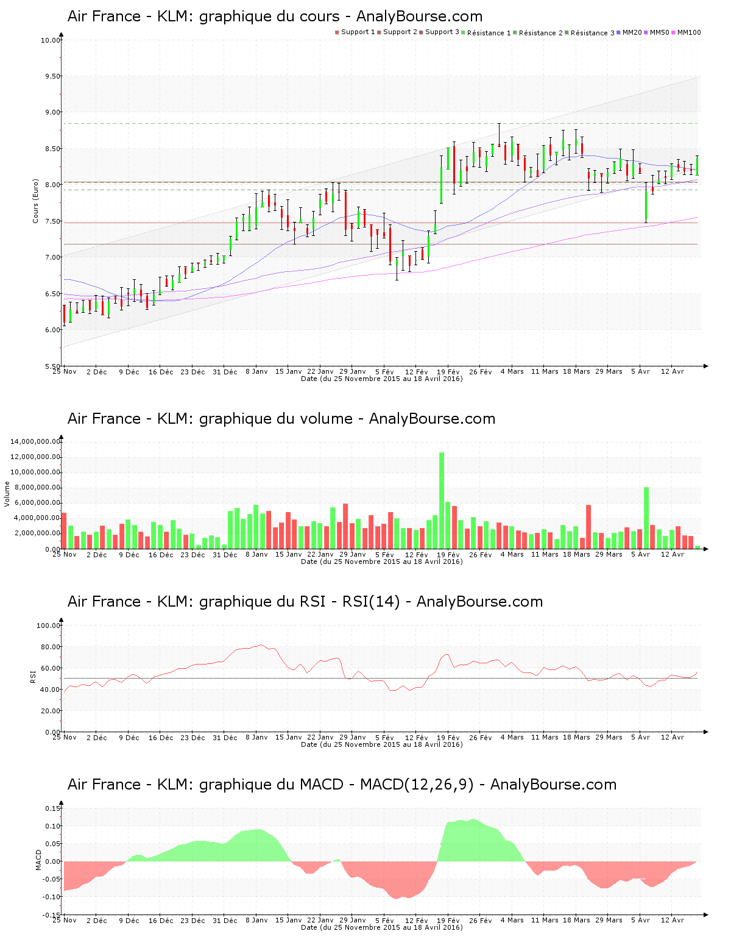This screenshot has height=945, width=731.
Task: Click '25 Nov' date under volume chart
Action: 65,554
